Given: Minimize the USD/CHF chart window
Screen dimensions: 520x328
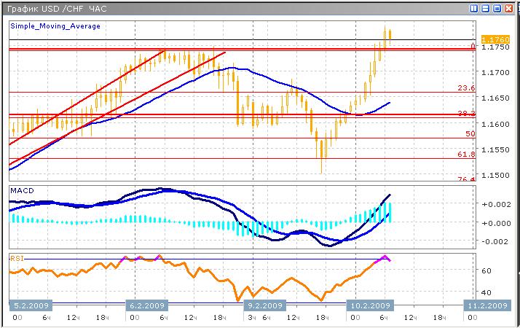Looking at the screenshot, I should pyautogui.click(x=486, y=8).
